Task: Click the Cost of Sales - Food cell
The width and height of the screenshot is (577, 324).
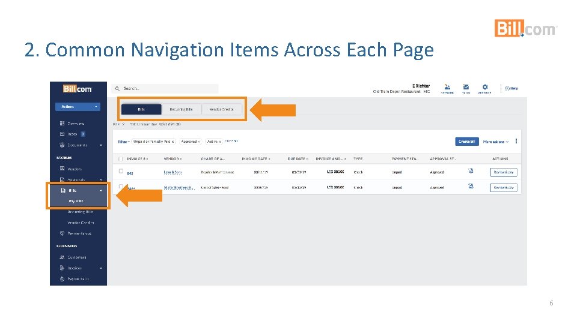Action: pos(215,188)
